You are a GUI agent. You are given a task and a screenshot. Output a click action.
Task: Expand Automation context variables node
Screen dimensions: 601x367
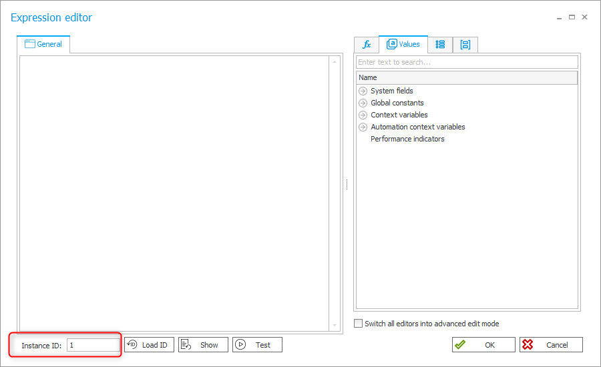[363, 127]
